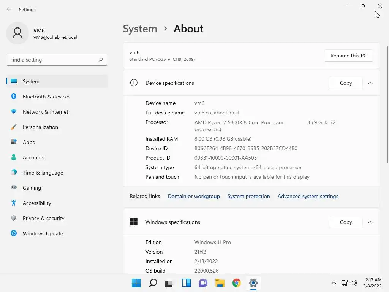Screen dimensions: 389x292
Task: Click into the Find a setting box
Action: tap(57, 60)
